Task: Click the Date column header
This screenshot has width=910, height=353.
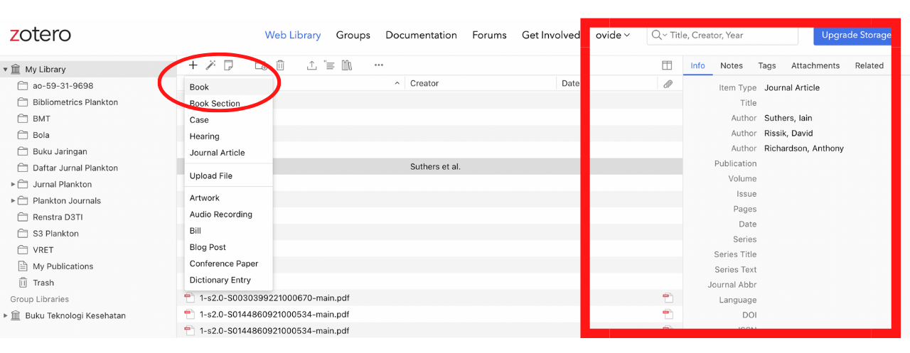Action: pos(570,84)
